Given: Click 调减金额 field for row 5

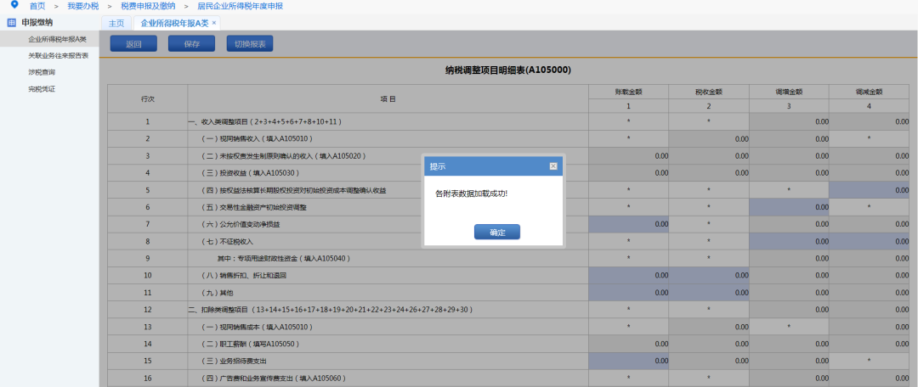Looking at the screenshot, I should (x=870, y=190).
